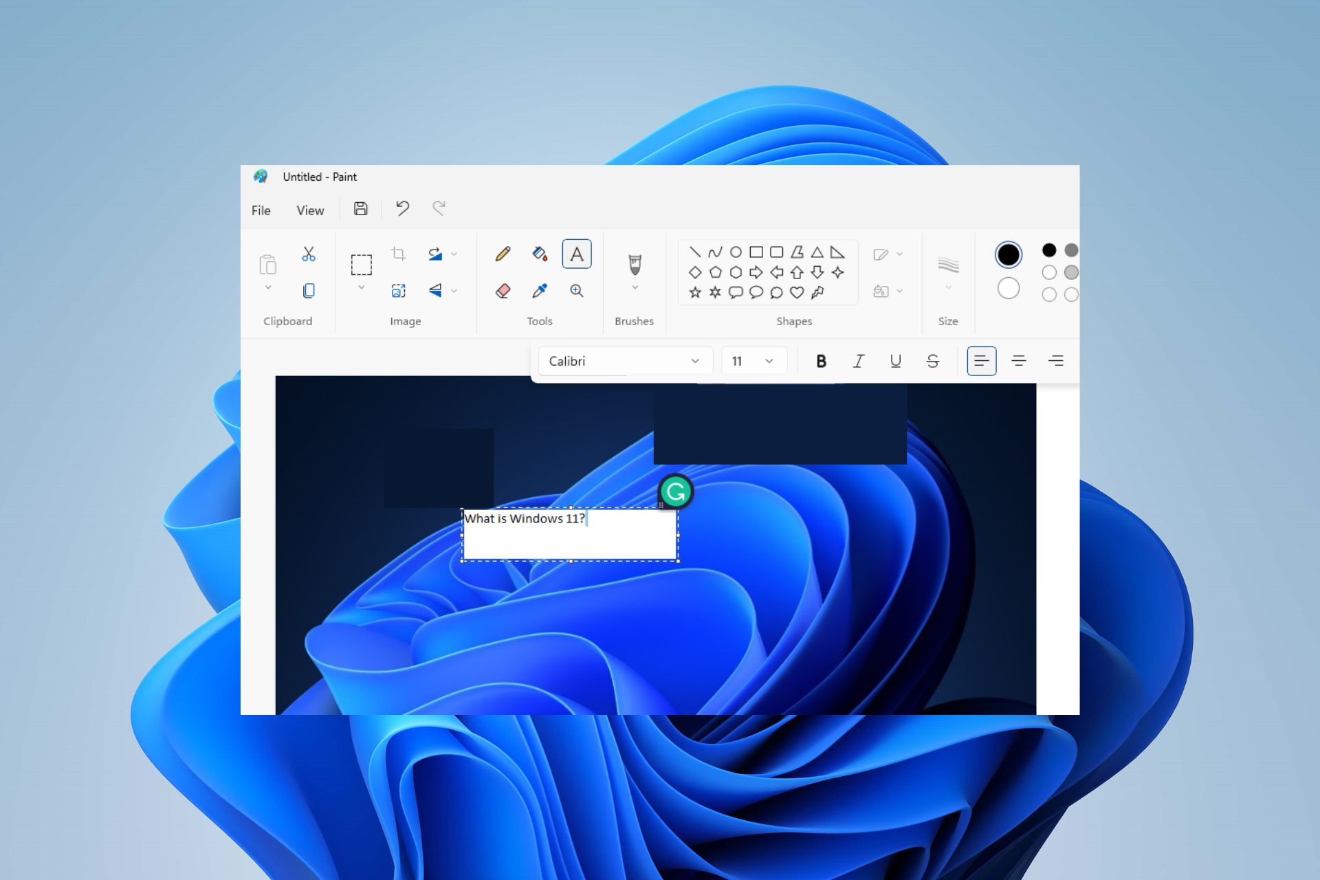Click the Resize and skew icon
1320x880 pixels.
398,291
